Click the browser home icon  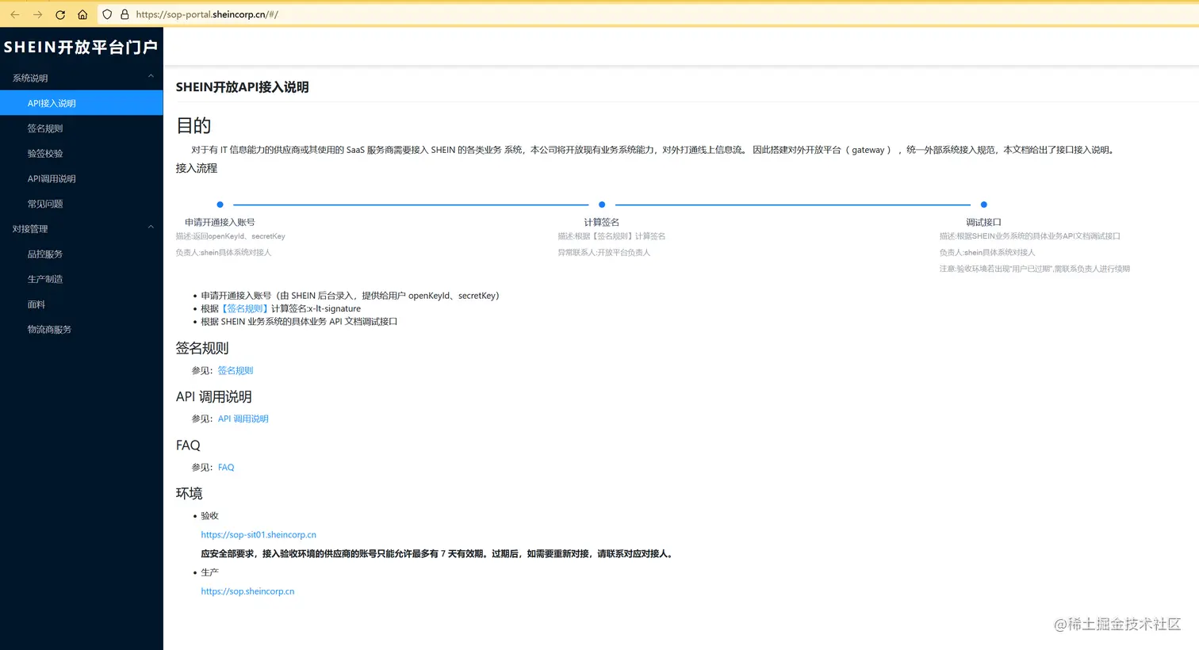(82, 13)
